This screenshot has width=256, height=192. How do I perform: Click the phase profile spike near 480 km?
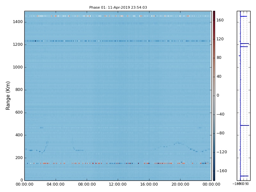pyautogui.click(x=244, y=125)
